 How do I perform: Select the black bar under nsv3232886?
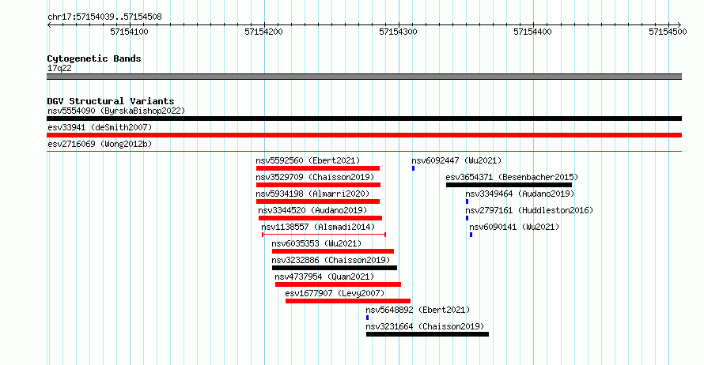(335, 268)
